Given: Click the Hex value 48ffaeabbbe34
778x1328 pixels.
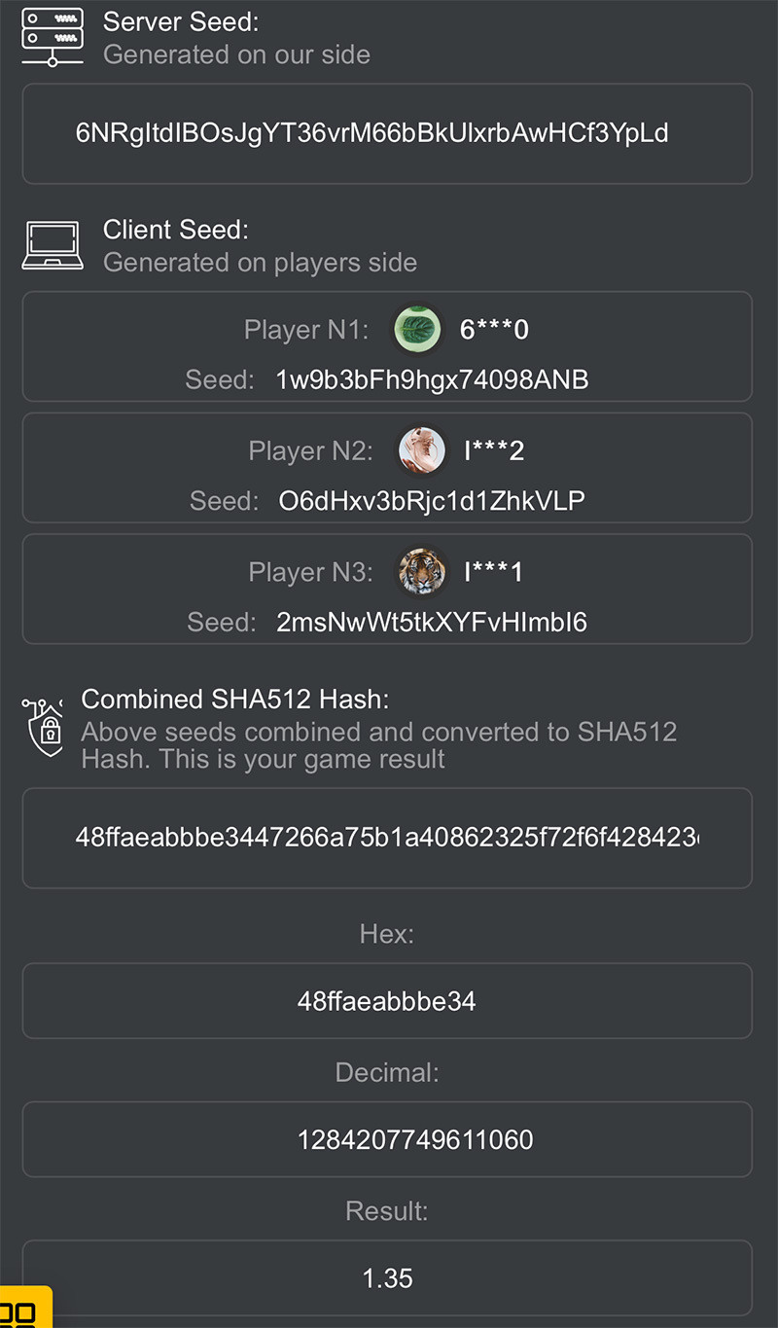Looking at the screenshot, I should 387,1001.
